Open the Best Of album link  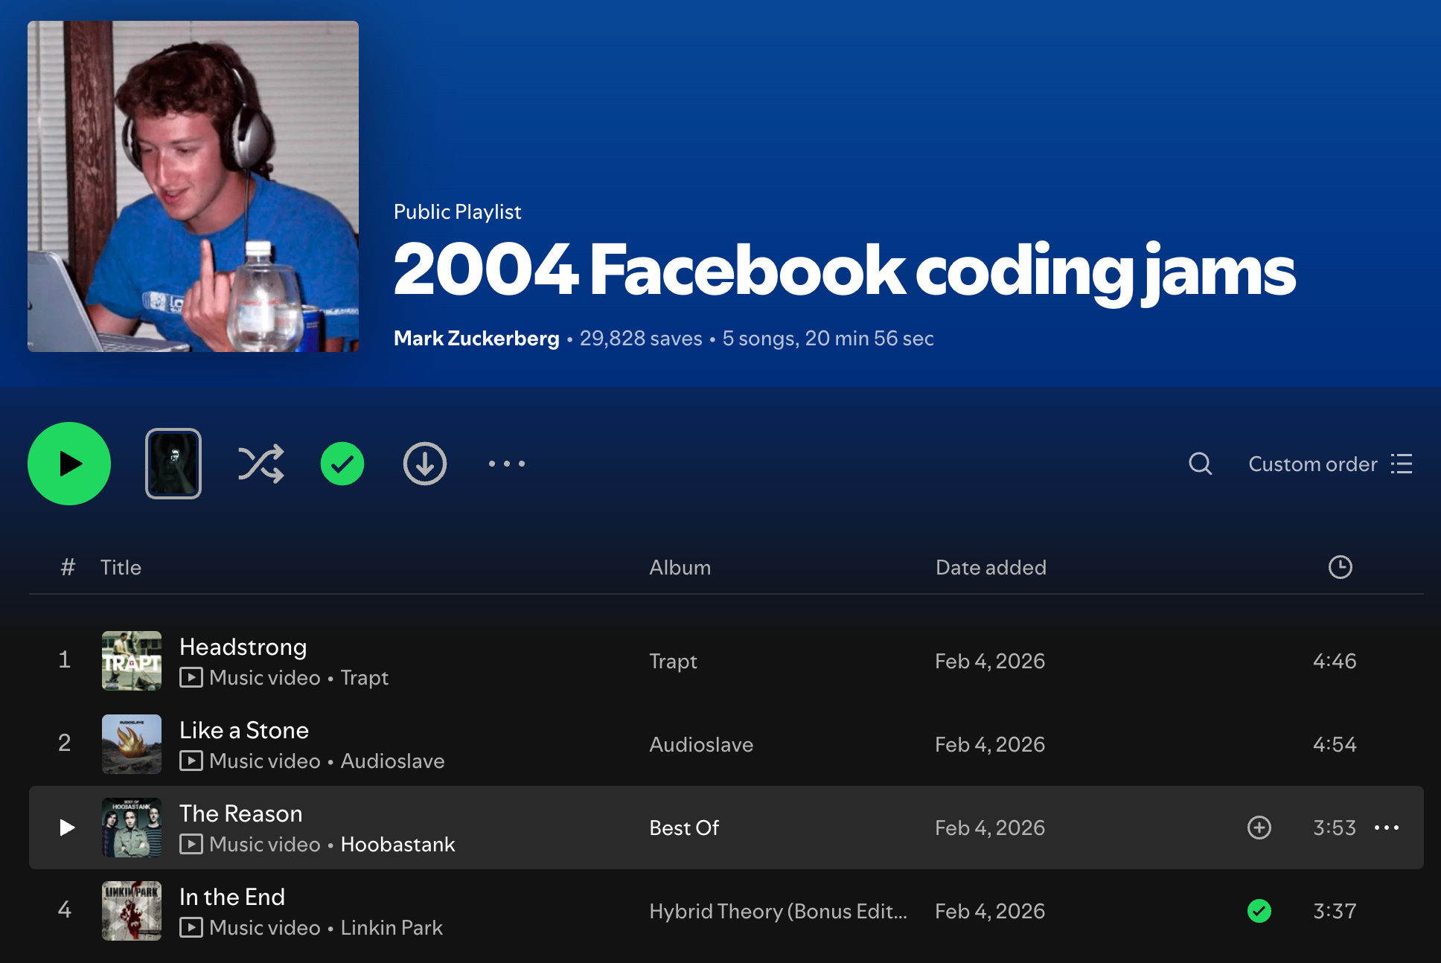(684, 828)
